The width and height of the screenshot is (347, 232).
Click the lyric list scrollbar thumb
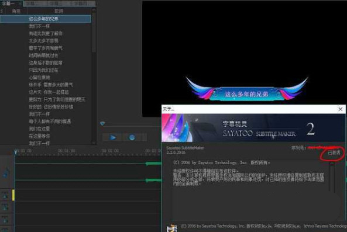point(94,33)
